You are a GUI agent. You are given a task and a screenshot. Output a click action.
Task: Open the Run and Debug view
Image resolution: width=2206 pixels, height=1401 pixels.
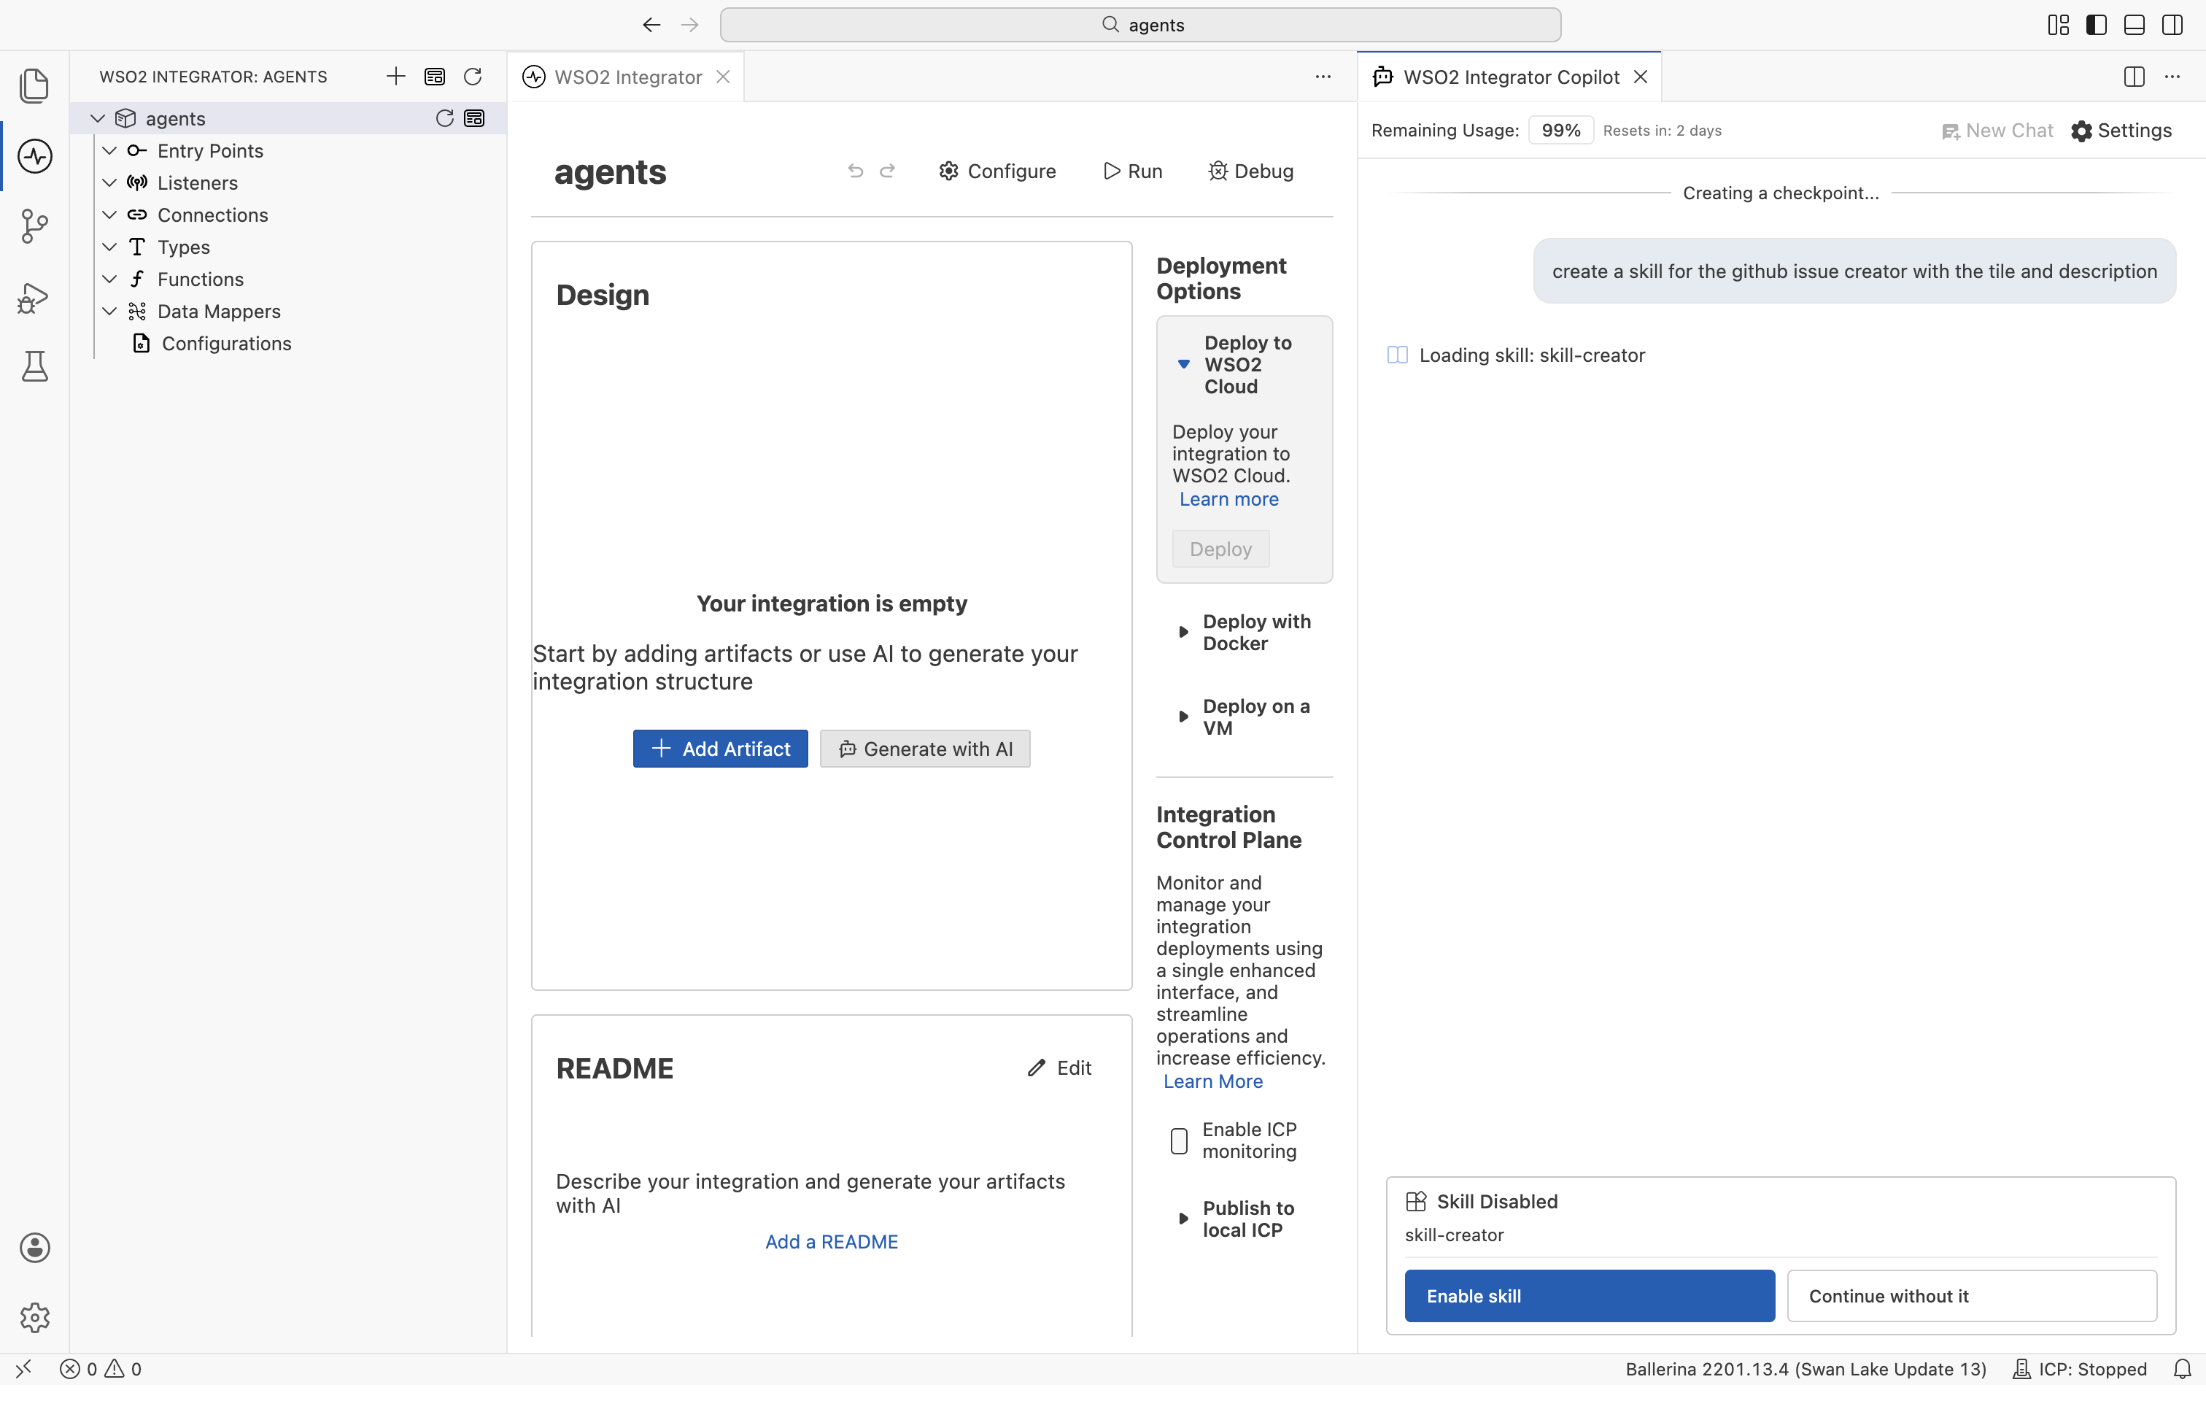point(34,297)
